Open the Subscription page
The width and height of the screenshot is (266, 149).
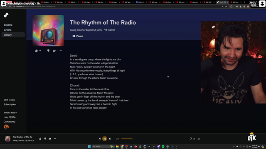10,104
